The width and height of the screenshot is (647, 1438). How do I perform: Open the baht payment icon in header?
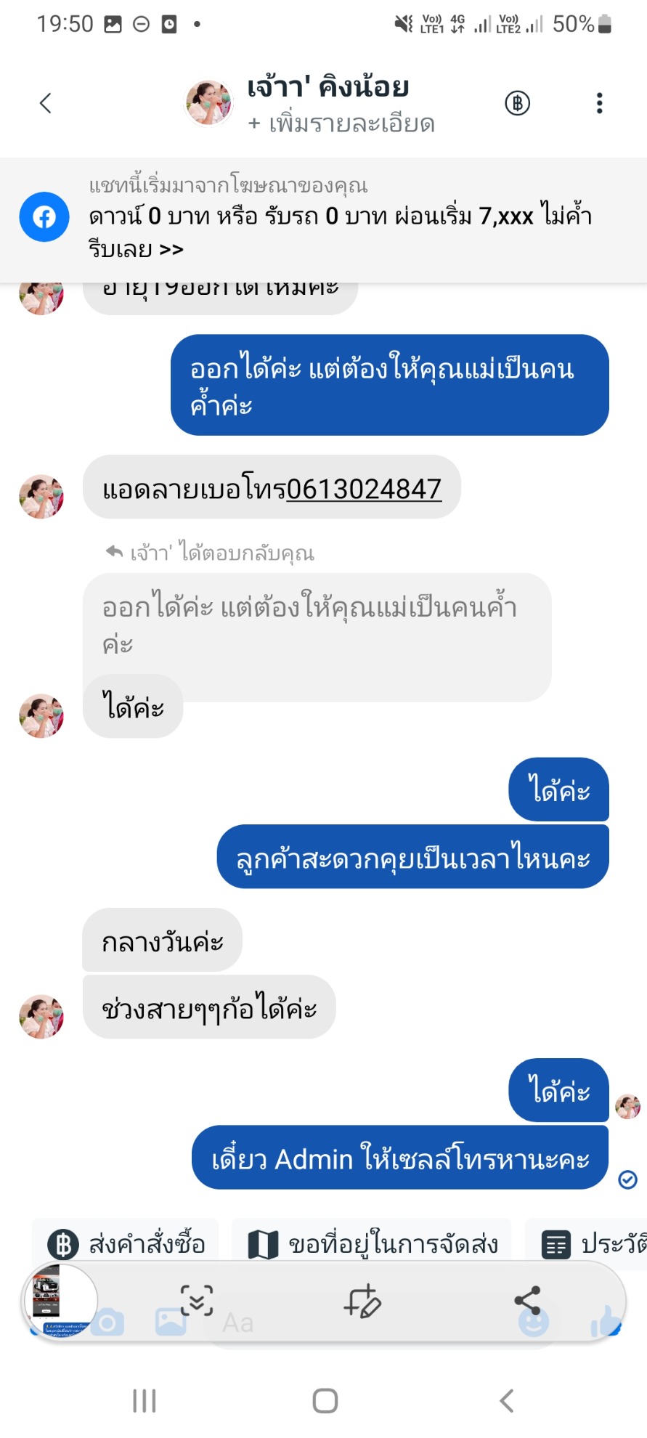(517, 103)
